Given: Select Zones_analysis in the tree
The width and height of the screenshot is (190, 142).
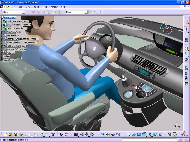Looking at the screenshot, I should coord(22,42).
